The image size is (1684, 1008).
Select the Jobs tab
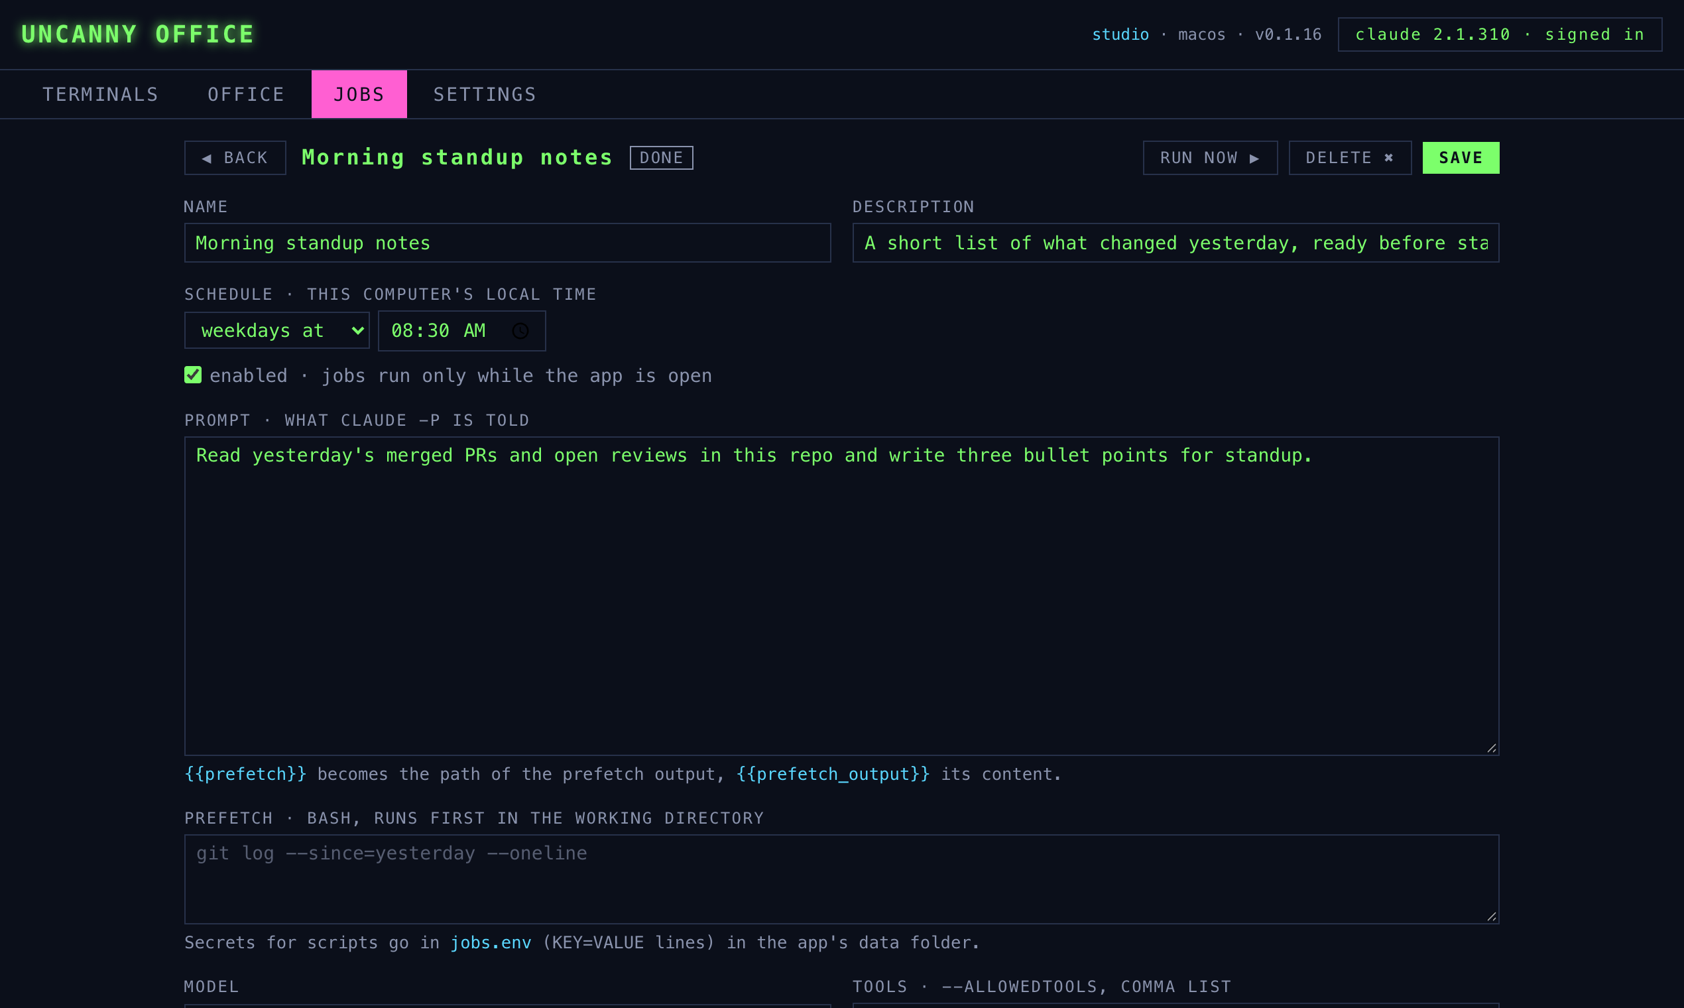click(x=359, y=94)
